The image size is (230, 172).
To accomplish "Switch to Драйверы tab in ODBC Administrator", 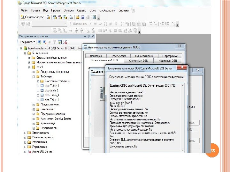I will pos(96,56).
